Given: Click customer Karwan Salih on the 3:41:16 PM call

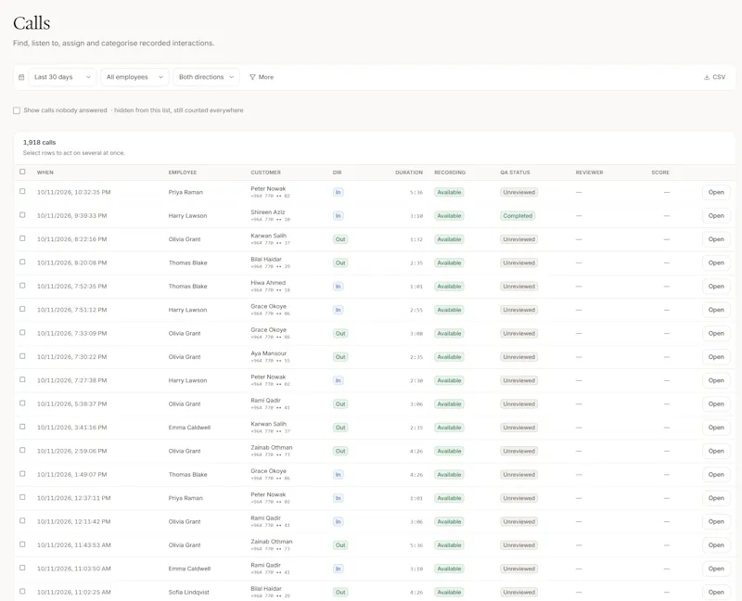Looking at the screenshot, I should 268,424.
